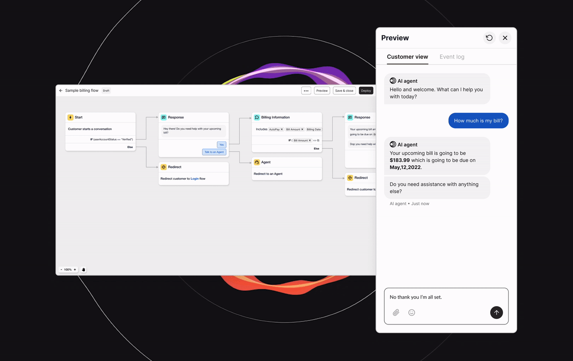This screenshot has width=573, height=361.
Task: Remove Bill Amount tag in the Includes row
Action: (302, 129)
